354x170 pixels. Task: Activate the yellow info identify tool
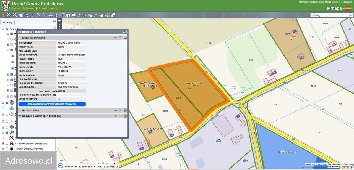33,15
